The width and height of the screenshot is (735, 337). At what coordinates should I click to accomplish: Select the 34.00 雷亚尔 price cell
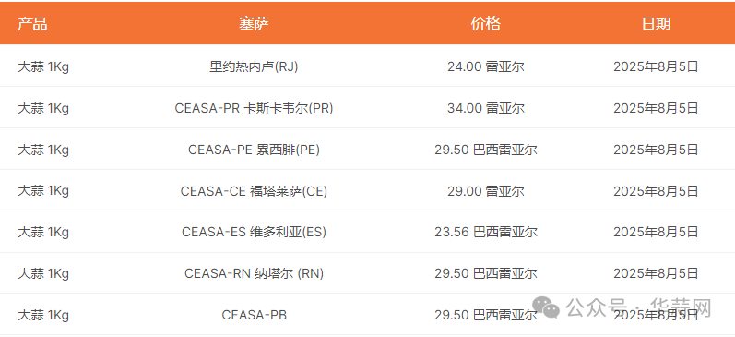point(486,108)
